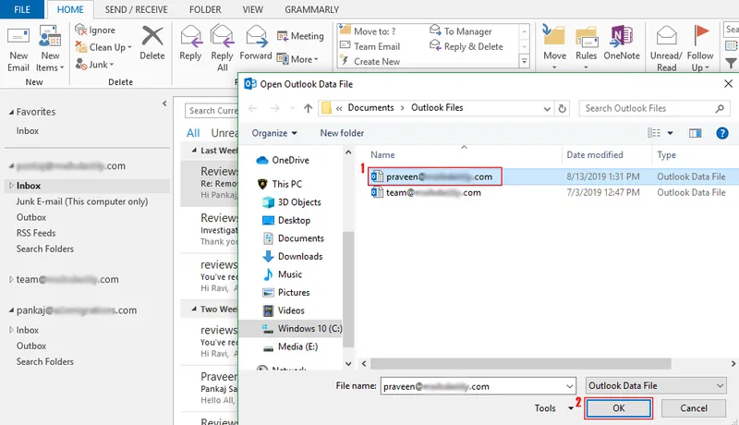The image size is (739, 425).
Task: Open the Tools dropdown
Action: (554, 408)
